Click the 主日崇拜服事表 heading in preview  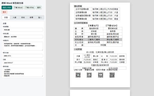(x=81, y=23)
